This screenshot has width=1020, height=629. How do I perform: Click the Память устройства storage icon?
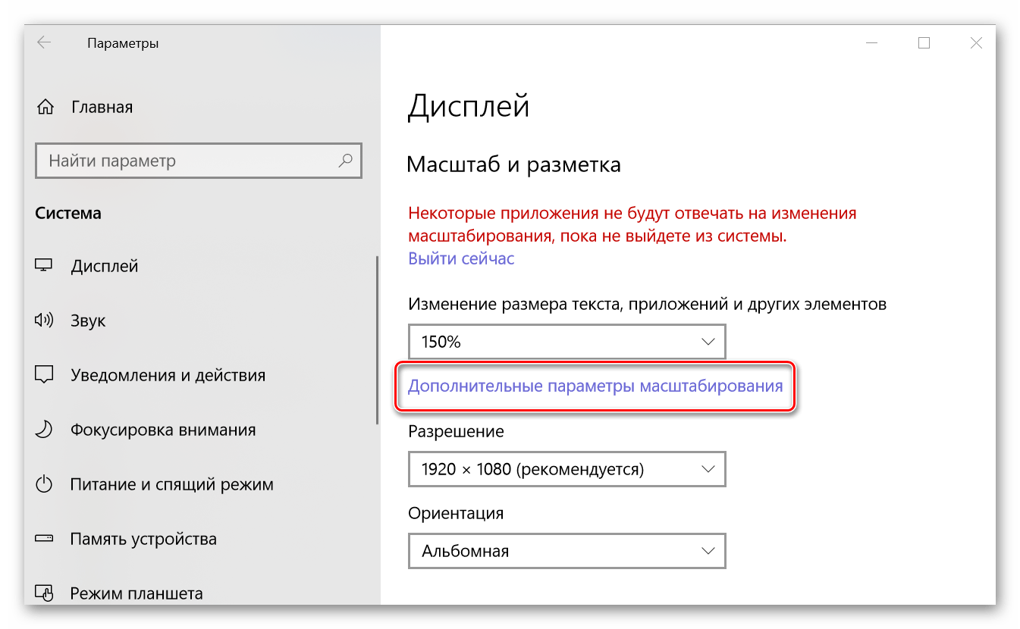[44, 539]
